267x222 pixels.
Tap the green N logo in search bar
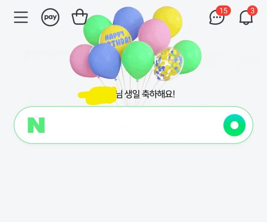pos(36,125)
